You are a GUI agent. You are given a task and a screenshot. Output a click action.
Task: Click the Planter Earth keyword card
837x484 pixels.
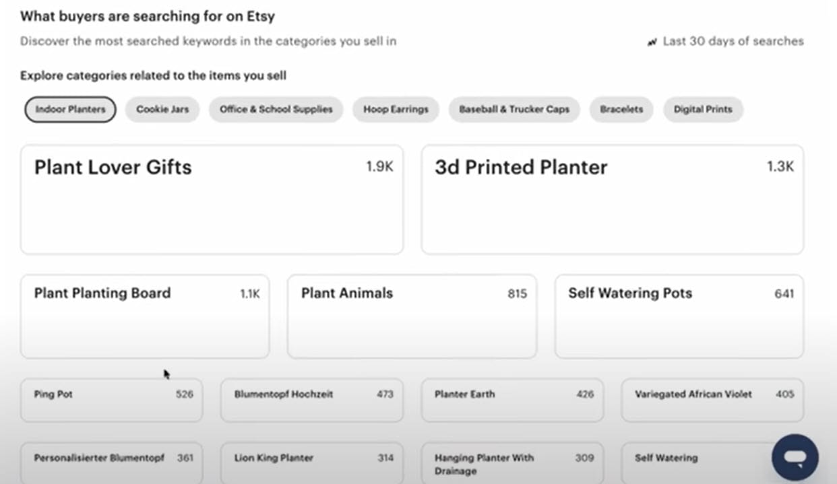coord(511,400)
